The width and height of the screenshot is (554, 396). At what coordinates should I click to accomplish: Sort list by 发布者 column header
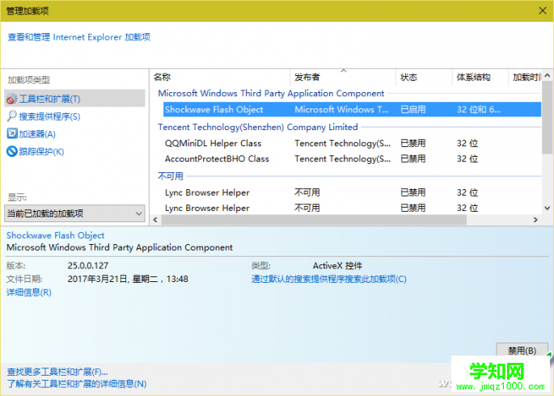click(343, 77)
